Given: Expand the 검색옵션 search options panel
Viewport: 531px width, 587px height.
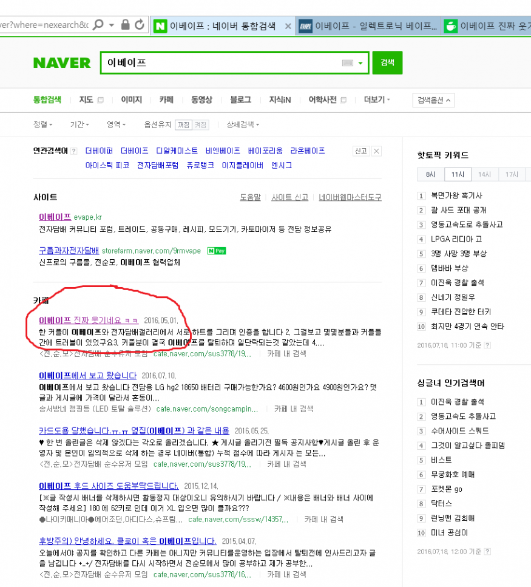Looking at the screenshot, I should [x=433, y=100].
